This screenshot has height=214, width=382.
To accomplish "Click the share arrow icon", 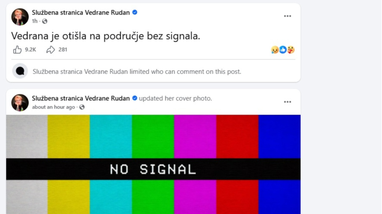I will [51, 49].
